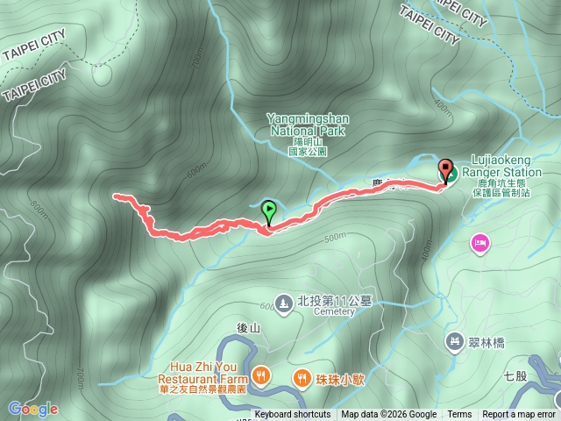Click the western end of red trail
This screenshot has width=561, height=421.
pos(117,196)
